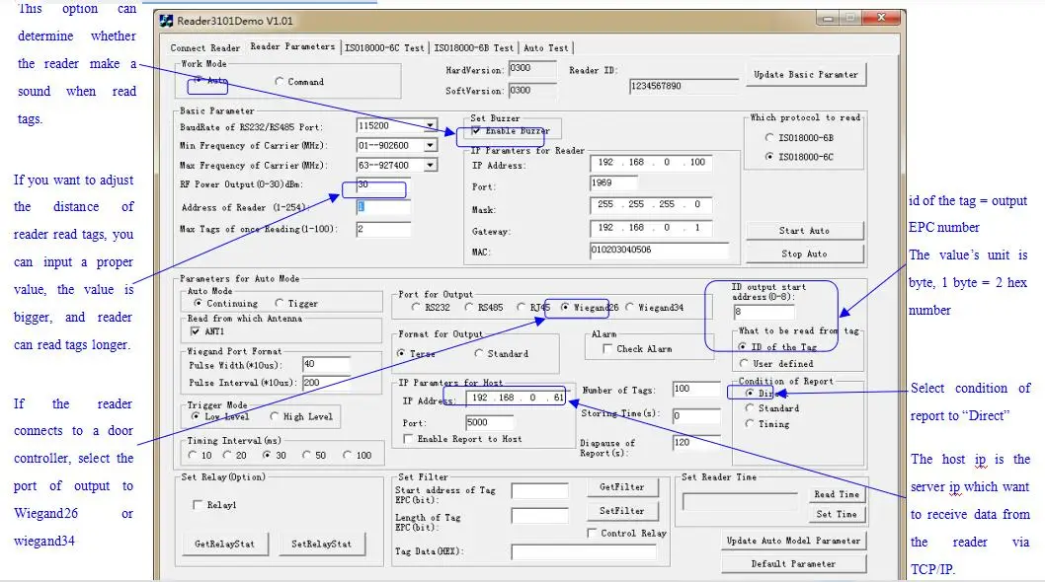Viewport: 1045px width, 582px height.
Task: Click the Default Parameter button
Action: click(x=794, y=564)
